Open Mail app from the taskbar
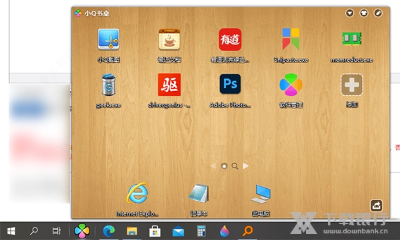400x240 pixels. tap(178, 231)
